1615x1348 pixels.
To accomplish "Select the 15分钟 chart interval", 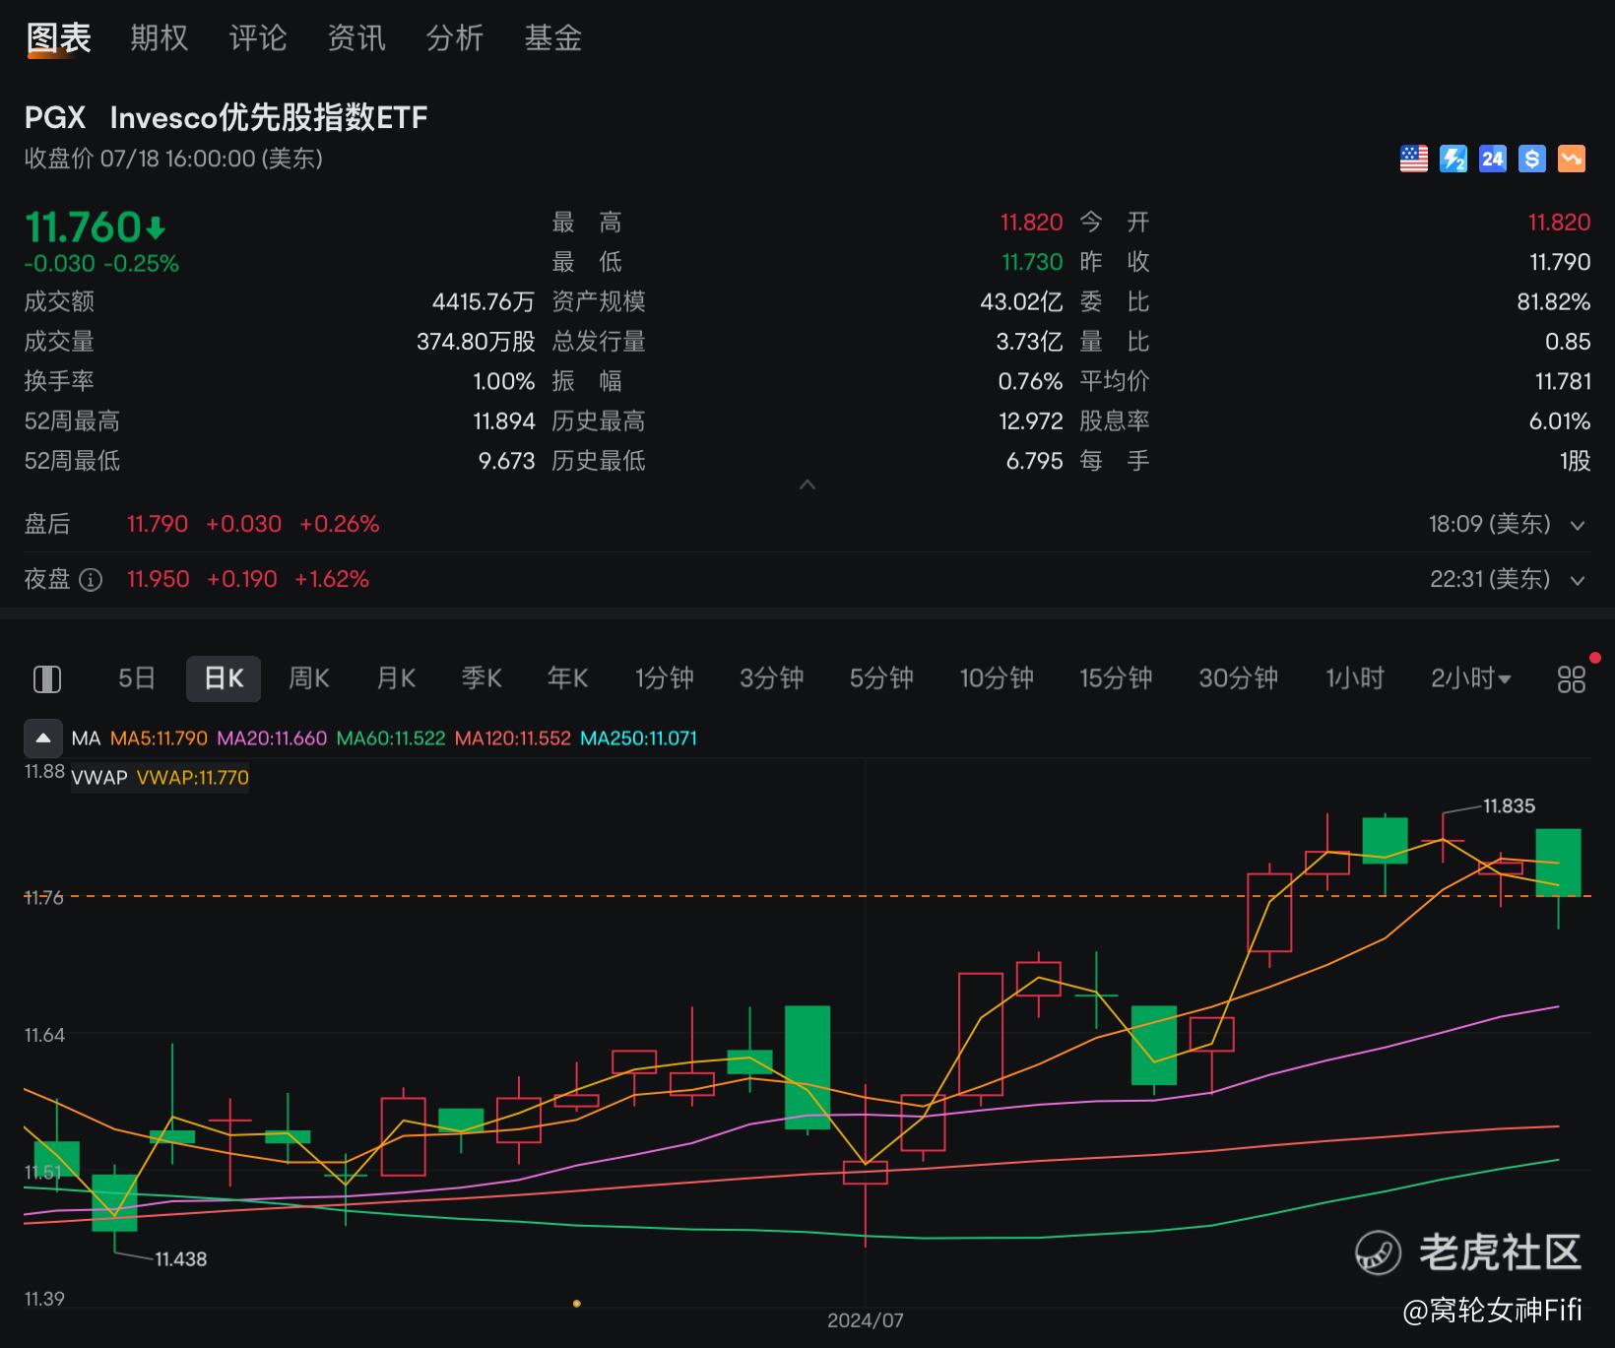I will 1116,678.
